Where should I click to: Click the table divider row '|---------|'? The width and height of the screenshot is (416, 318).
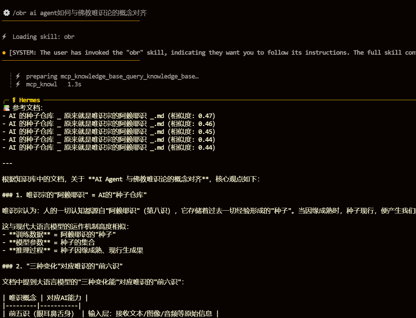(x=42, y=306)
